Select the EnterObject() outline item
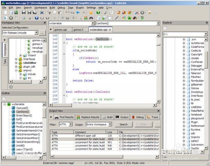Screen dimensions: 210x166 24,116
